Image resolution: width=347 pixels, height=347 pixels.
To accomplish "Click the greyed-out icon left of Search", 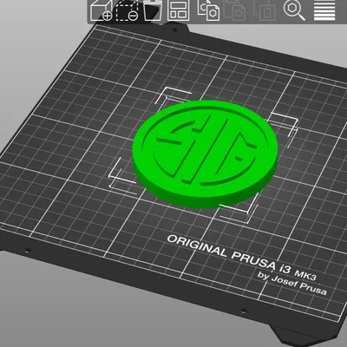I will [265, 10].
